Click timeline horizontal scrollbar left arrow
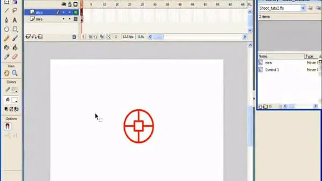Screen dimensions: 322x181 pos(150,37)
